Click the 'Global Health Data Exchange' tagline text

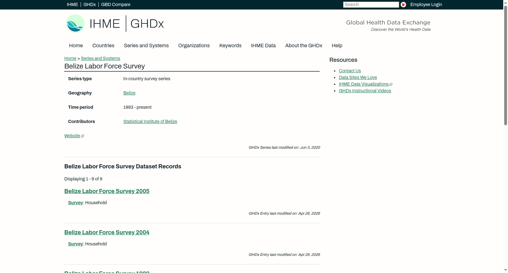coord(388,23)
